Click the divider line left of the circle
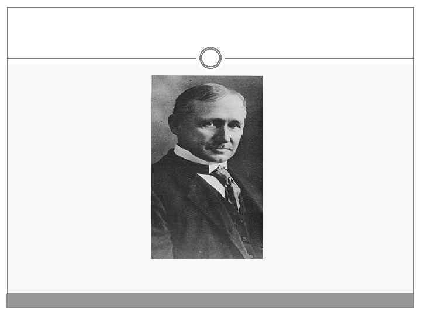The height and width of the screenshot is (315, 421). point(102,58)
